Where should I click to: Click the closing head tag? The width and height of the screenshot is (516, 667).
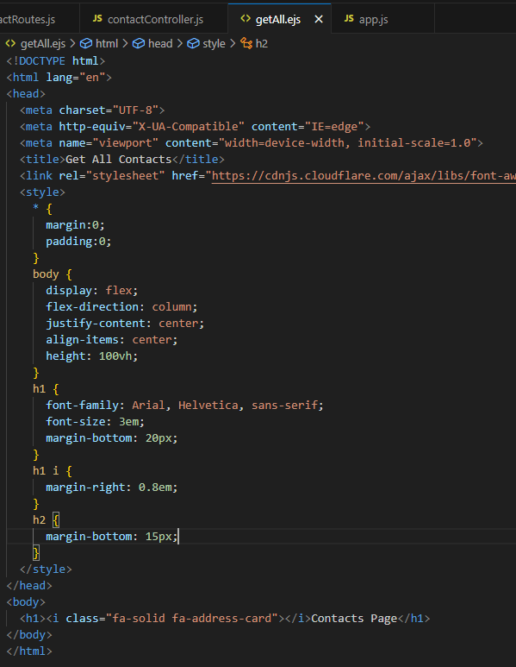(x=29, y=586)
